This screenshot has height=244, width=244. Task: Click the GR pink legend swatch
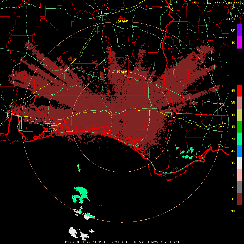pyautogui.click(x=239, y=103)
